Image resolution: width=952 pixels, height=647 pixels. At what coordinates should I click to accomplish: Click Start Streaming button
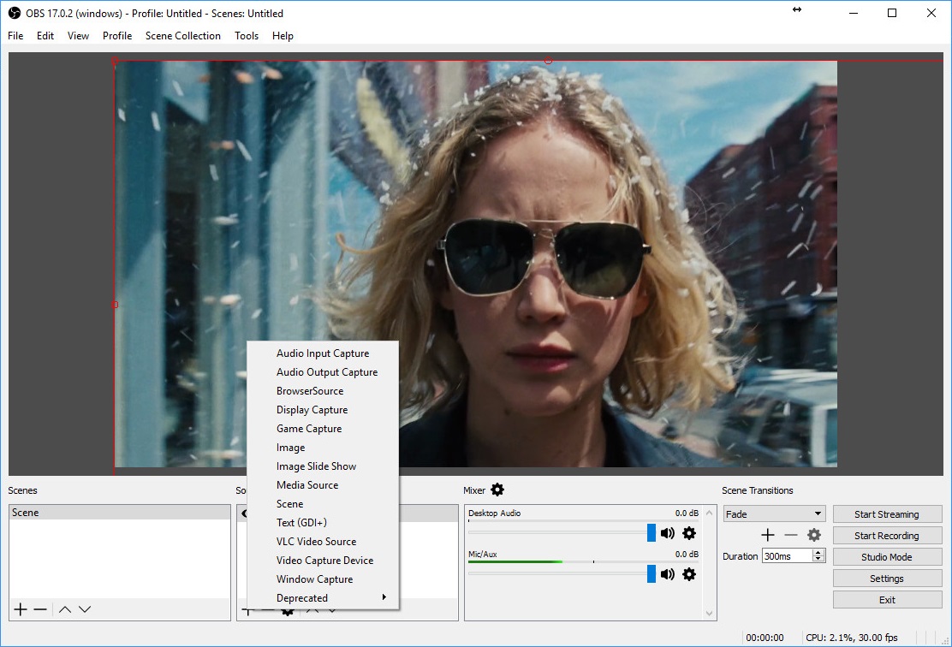pyautogui.click(x=887, y=514)
